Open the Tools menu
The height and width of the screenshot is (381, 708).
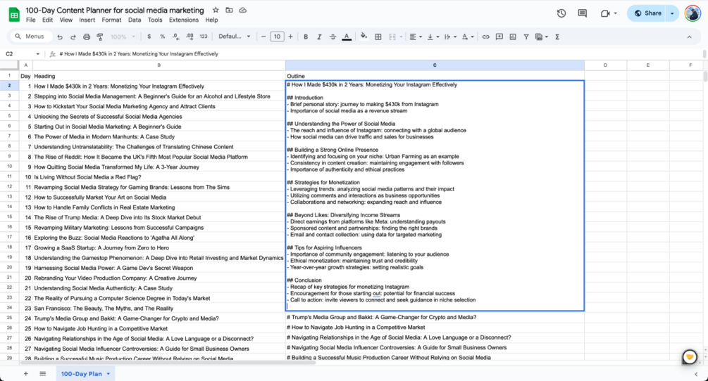tap(155, 20)
